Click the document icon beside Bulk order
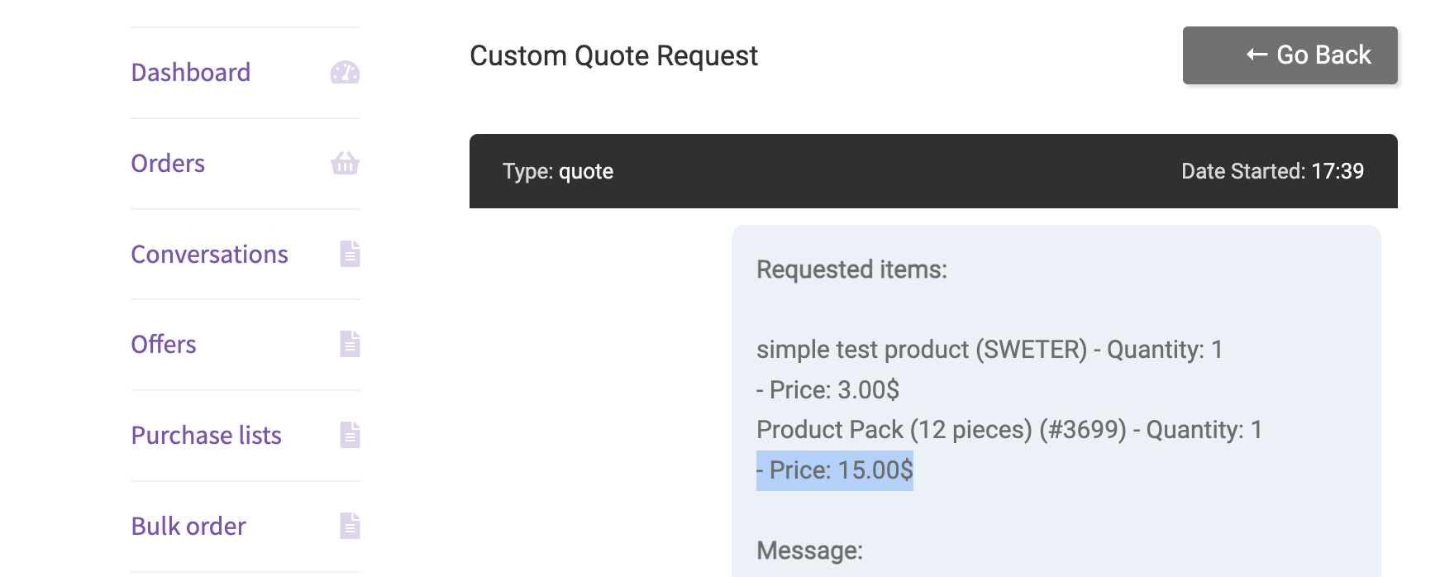 tap(350, 526)
